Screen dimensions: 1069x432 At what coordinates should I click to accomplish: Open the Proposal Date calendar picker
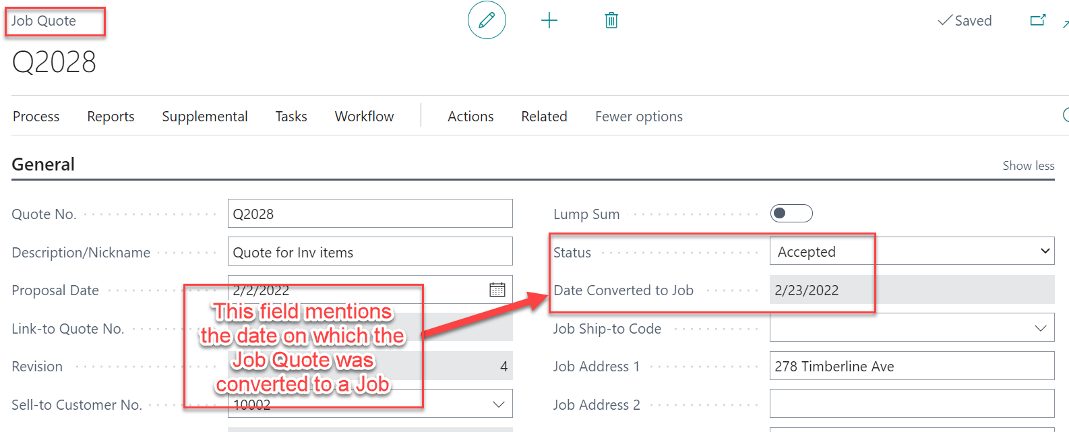pyautogui.click(x=497, y=290)
